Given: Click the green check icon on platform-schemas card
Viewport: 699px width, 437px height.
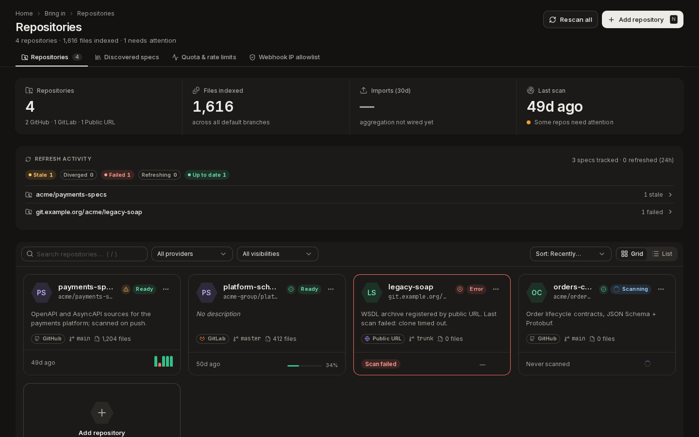Looking at the screenshot, I should coord(291,289).
